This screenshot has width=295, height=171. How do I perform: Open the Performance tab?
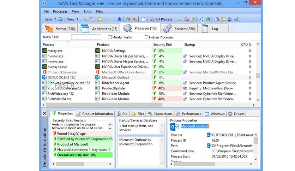click(189, 114)
